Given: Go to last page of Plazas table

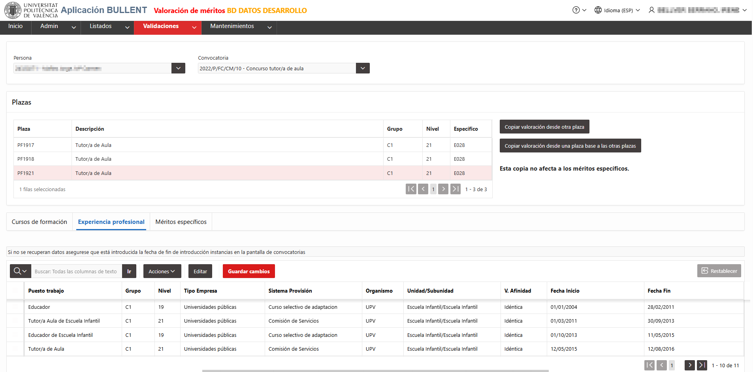Looking at the screenshot, I should (x=456, y=189).
